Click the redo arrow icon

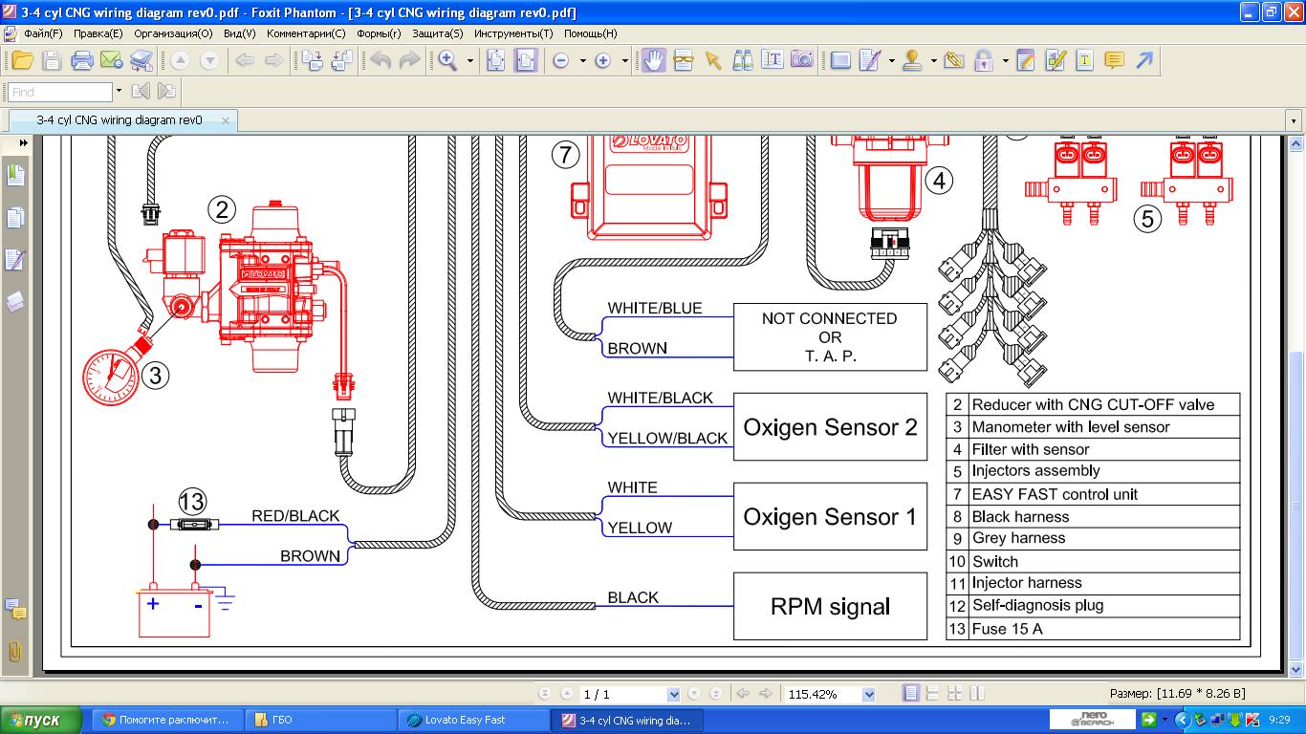[409, 60]
